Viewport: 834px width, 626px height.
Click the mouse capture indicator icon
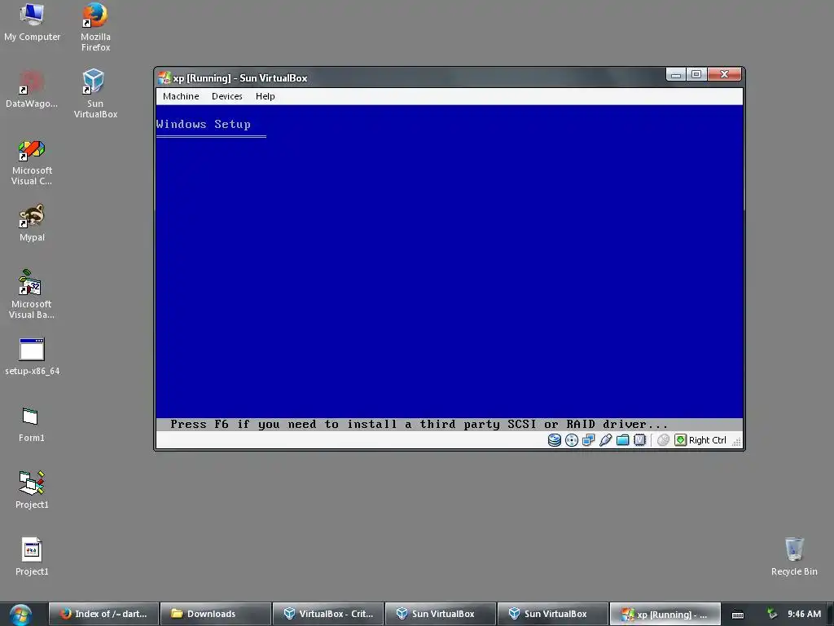663,440
